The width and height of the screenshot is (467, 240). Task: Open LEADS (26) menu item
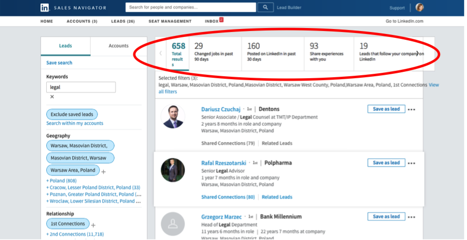(x=123, y=21)
